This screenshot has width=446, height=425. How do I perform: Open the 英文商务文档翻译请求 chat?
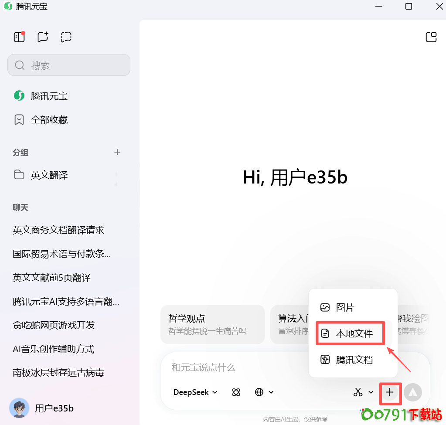[58, 230]
